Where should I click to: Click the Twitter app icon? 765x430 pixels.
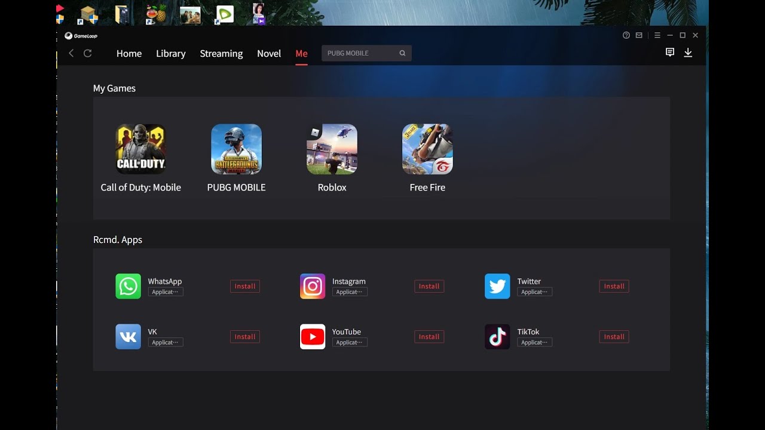497,286
